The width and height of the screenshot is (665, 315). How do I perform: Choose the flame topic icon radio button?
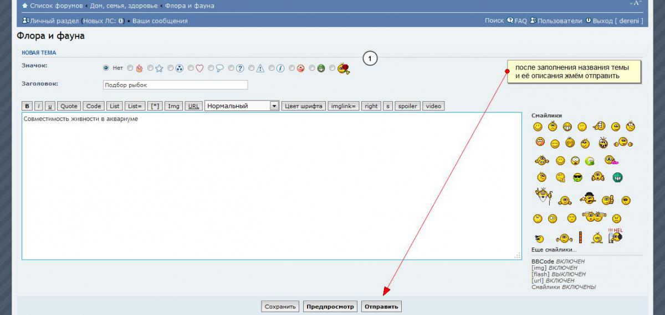(x=130, y=69)
